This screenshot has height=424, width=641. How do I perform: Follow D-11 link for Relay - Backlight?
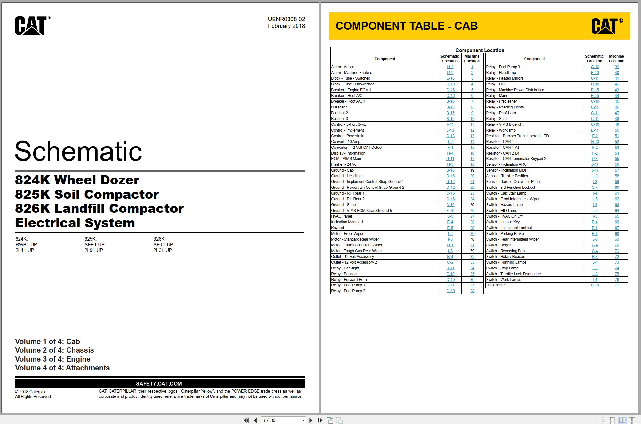pos(450,268)
